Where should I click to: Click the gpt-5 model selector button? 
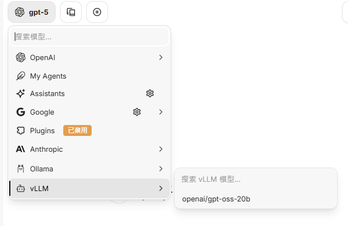coord(32,12)
